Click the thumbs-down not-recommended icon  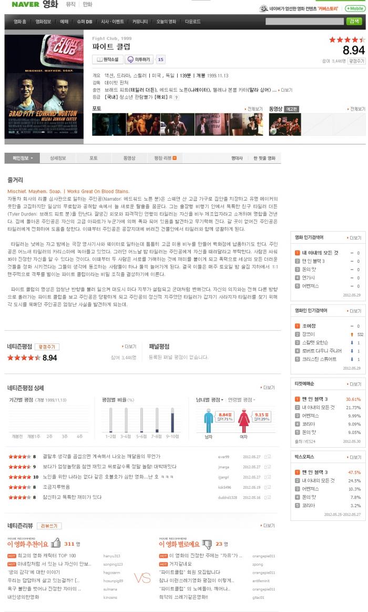(207, 544)
